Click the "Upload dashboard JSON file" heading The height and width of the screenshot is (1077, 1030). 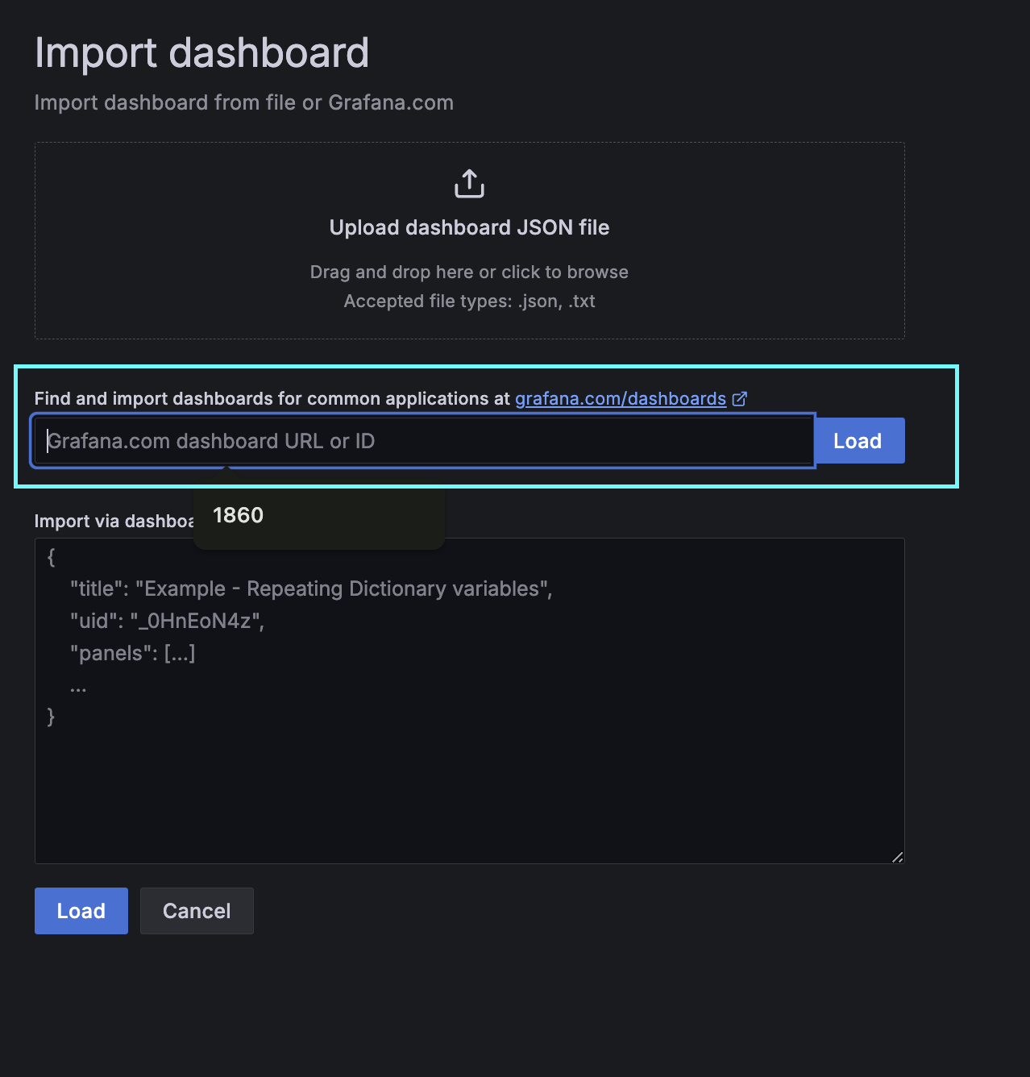point(469,227)
